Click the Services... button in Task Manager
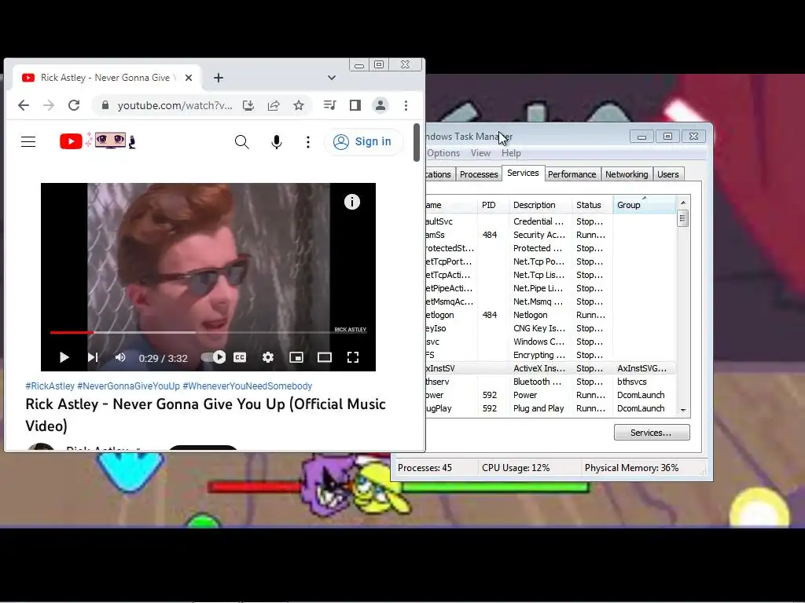Screen dimensions: 805x603 (652, 433)
